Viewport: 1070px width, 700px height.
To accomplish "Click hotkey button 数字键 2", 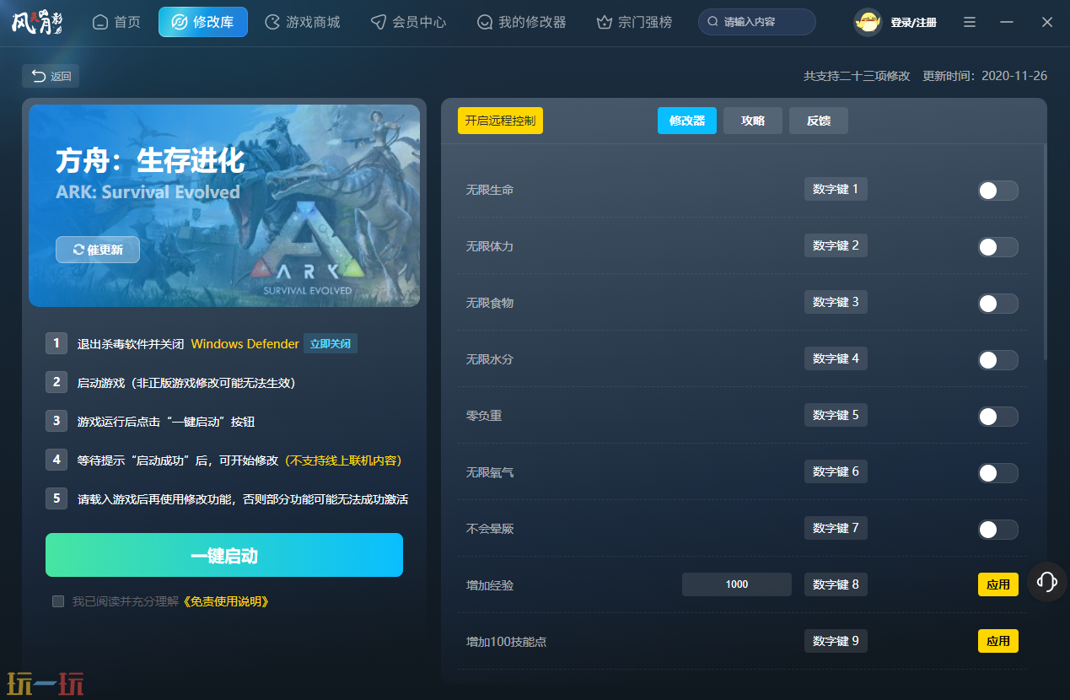I will [836, 245].
